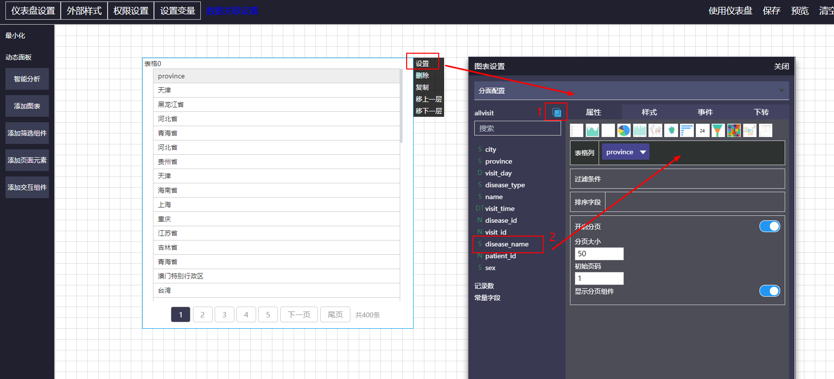The width and height of the screenshot is (834, 379).
Task: Select the sex field
Action: [x=490, y=268]
